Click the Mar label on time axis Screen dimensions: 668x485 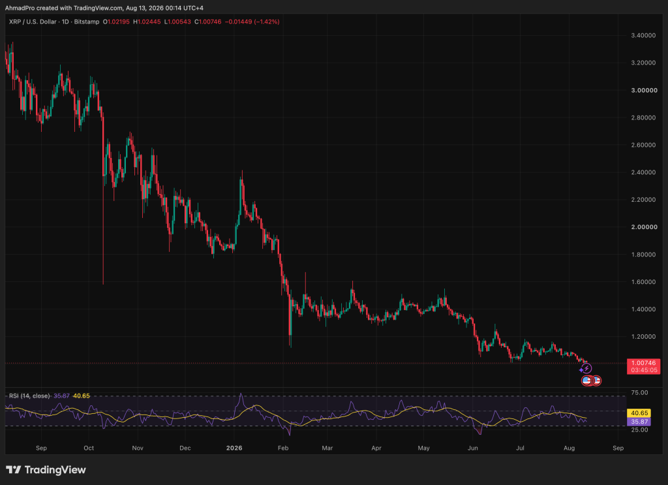click(x=327, y=448)
